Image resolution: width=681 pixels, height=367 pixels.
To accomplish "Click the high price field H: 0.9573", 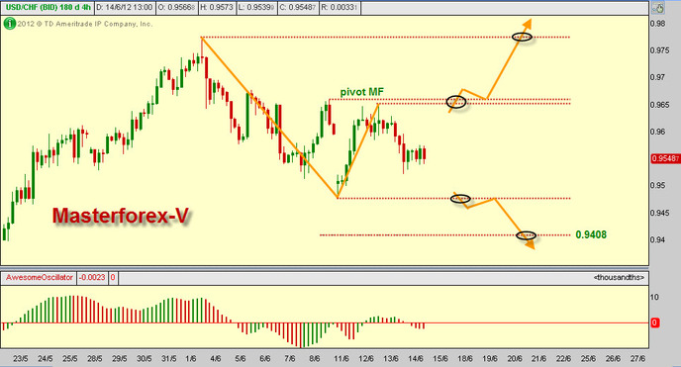I will (217, 7).
